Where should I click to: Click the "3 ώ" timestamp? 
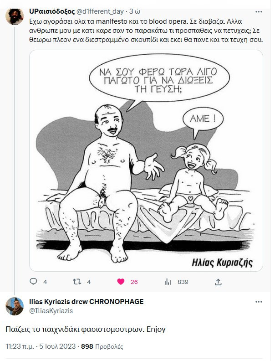pos(134,10)
